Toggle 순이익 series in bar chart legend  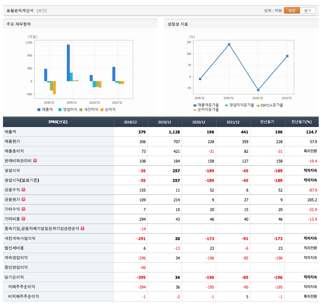(x=108, y=110)
